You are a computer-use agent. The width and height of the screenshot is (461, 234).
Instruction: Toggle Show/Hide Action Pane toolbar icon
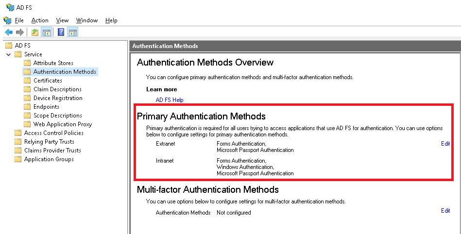tap(72, 33)
